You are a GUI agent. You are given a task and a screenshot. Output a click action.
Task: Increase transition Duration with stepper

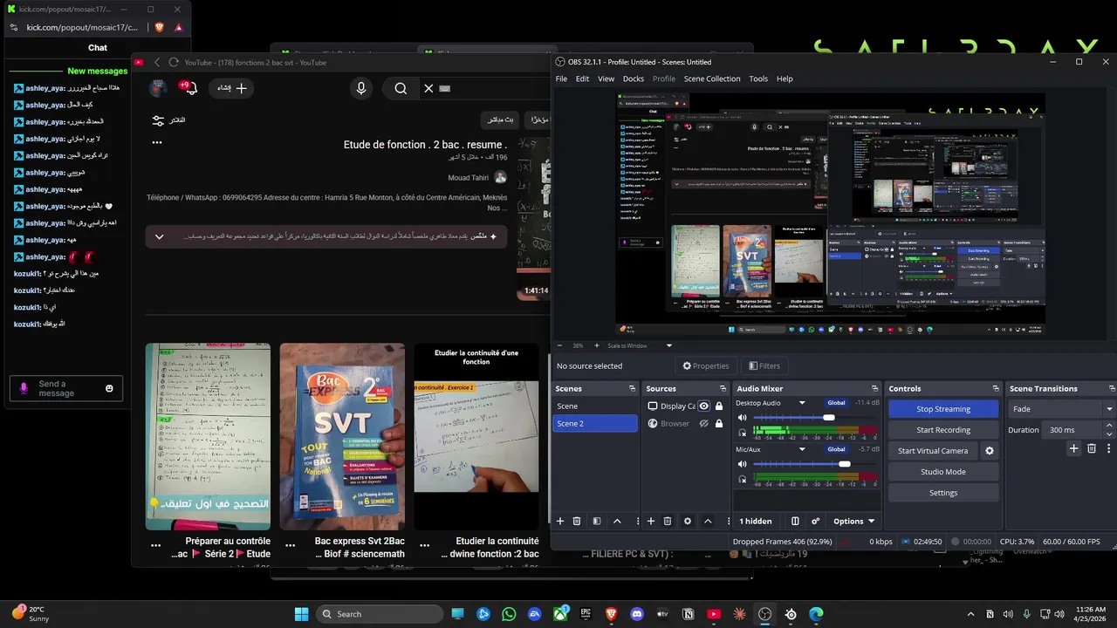coord(1109,426)
